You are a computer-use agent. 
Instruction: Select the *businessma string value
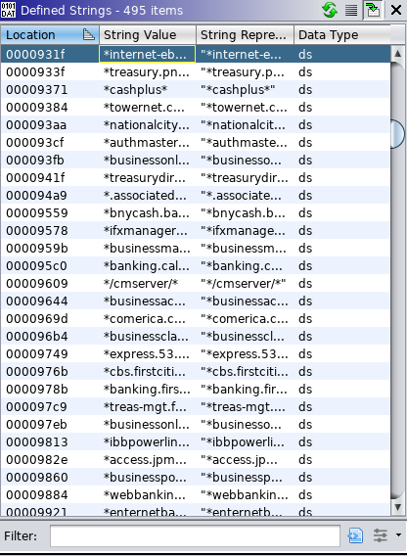pos(147,249)
